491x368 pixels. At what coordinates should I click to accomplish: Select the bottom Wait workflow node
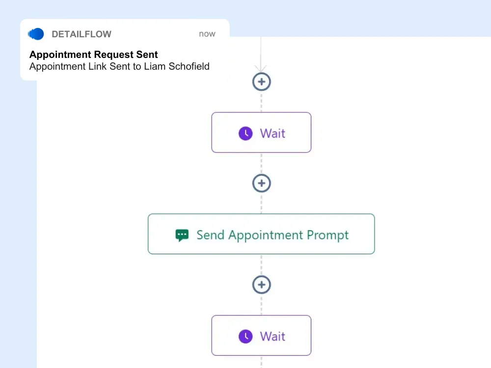261,335
